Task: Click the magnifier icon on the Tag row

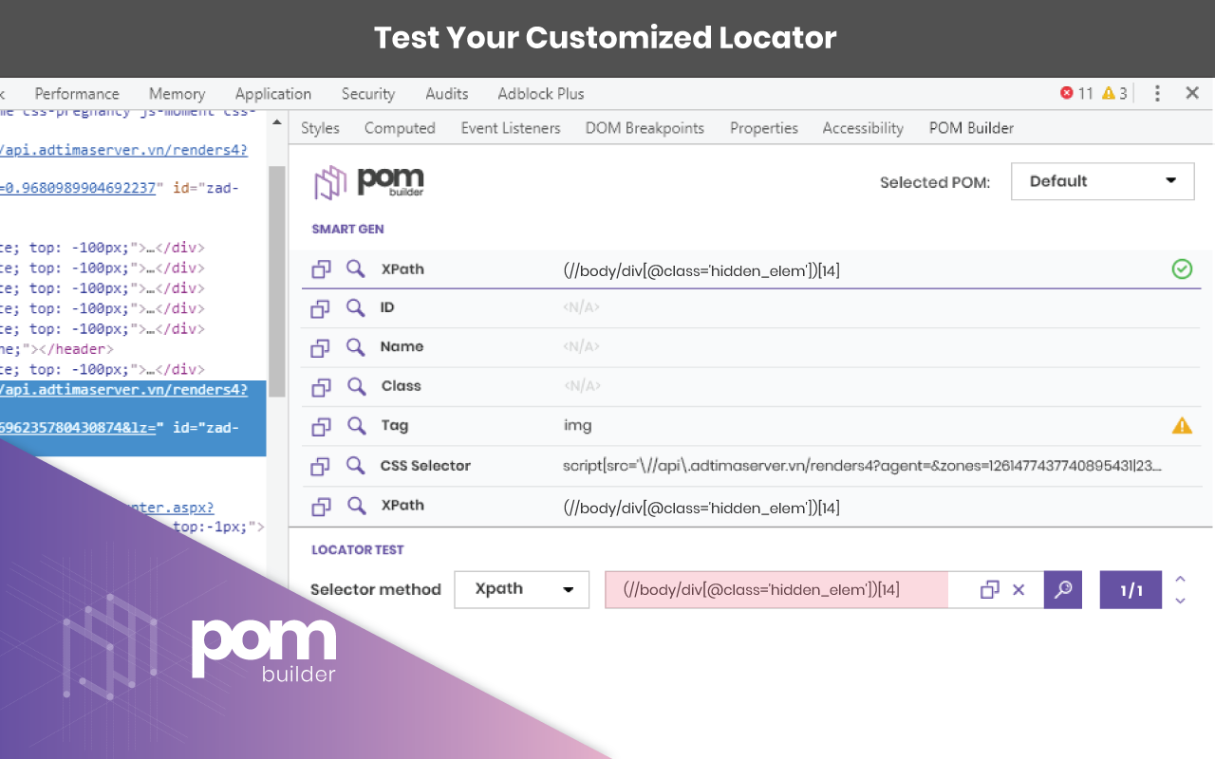Action: [x=355, y=426]
